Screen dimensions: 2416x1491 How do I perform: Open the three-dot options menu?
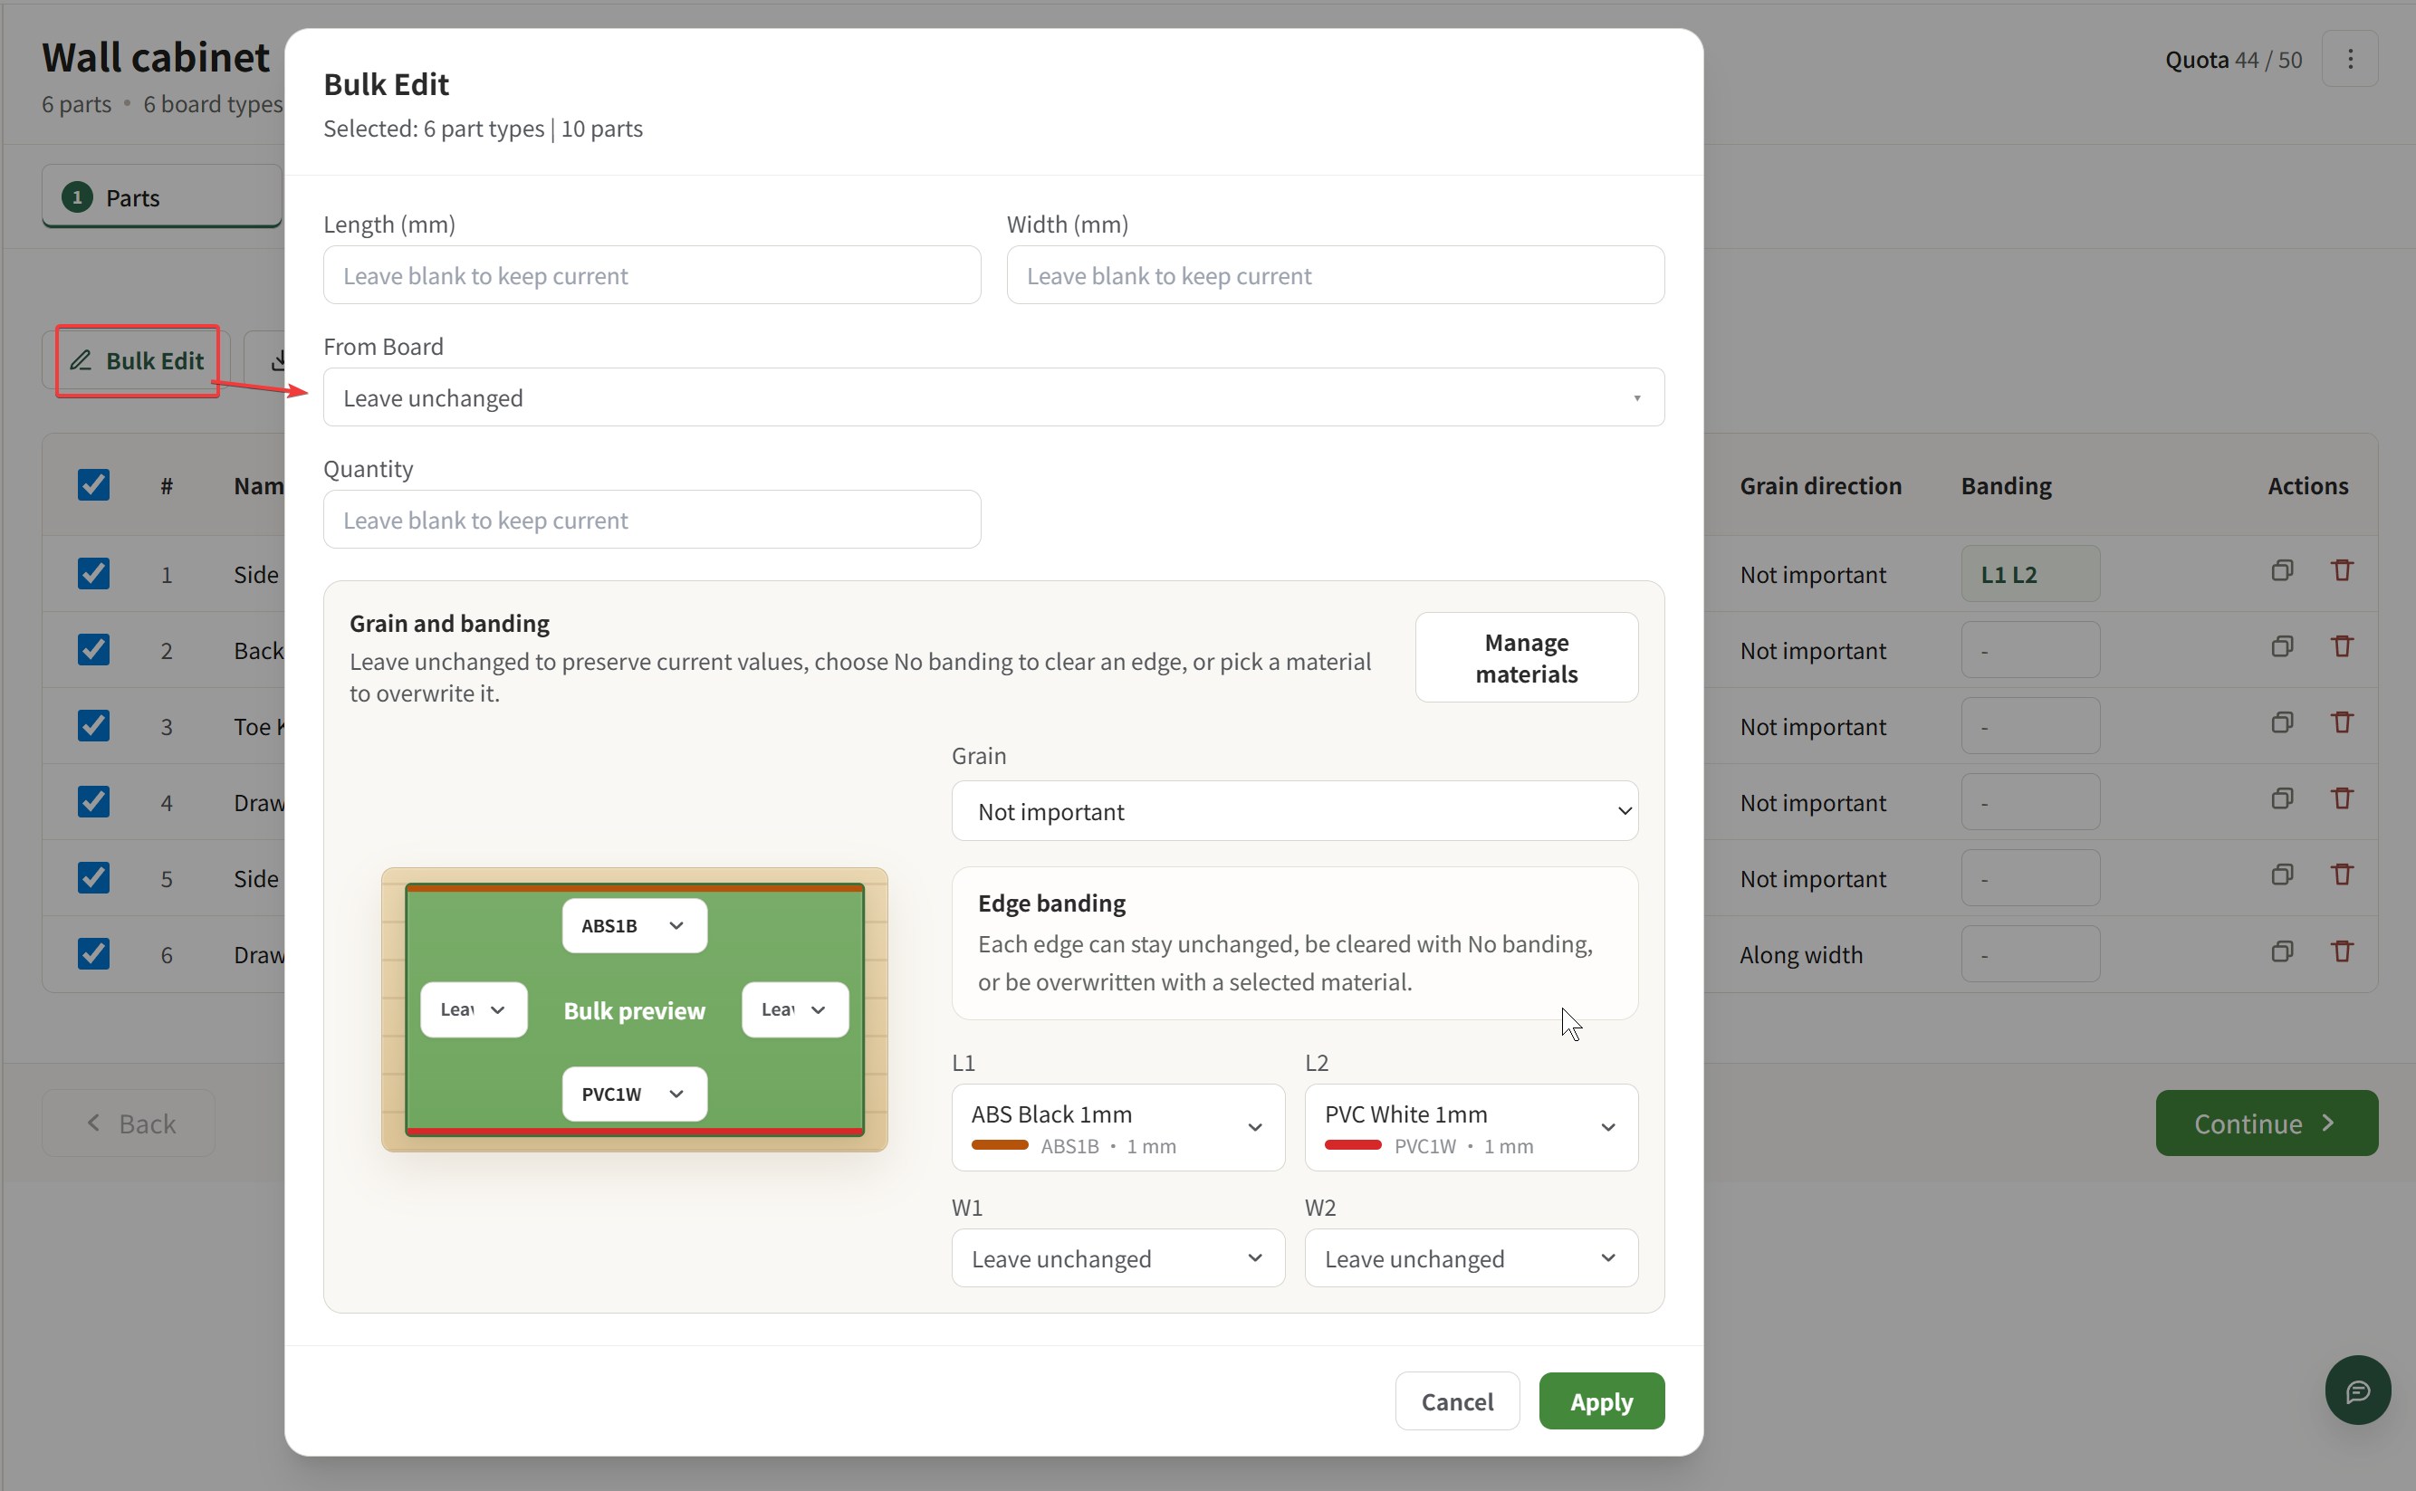pos(2350,59)
